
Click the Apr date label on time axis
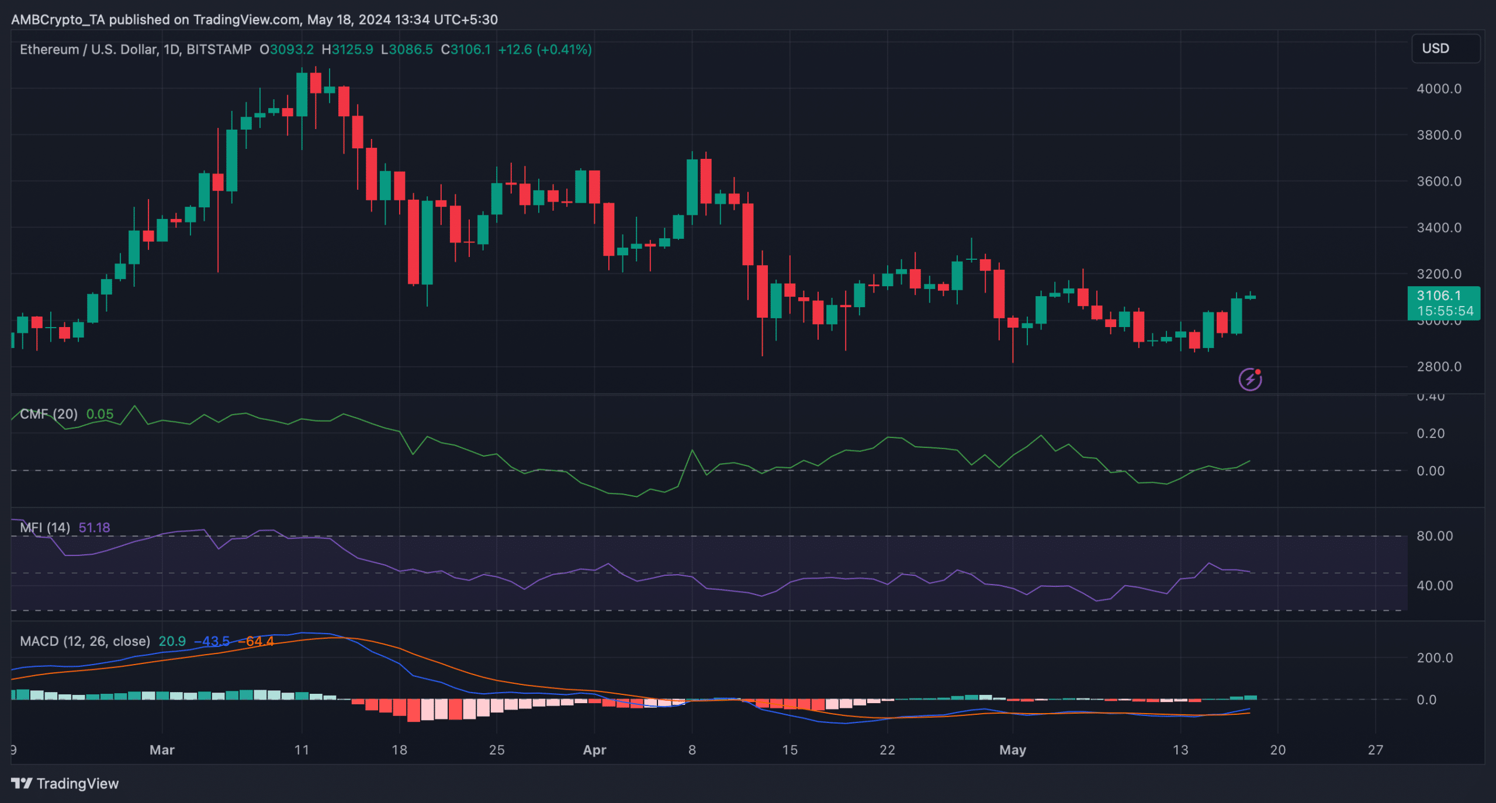[x=594, y=750]
